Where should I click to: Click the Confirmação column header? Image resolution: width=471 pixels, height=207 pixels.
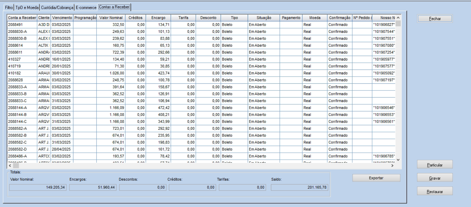click(x=340, y=18)
